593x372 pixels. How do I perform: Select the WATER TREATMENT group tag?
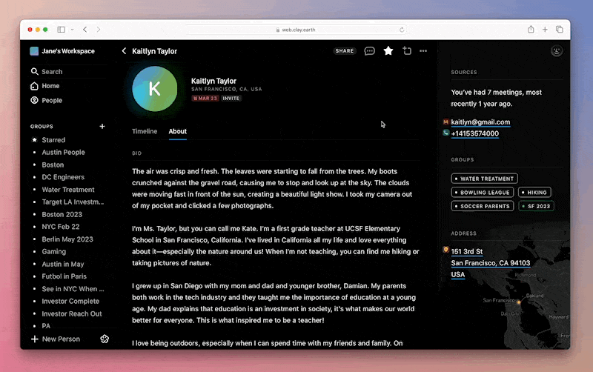coord(484,179)
